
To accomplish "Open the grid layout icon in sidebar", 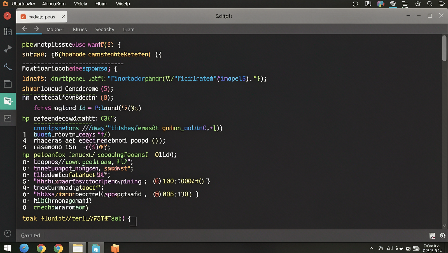I will coord(8,31).
